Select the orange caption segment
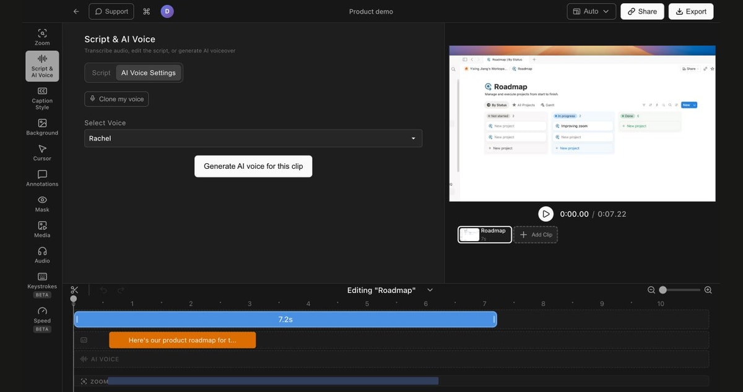Viewport: 743px width, 392px height. click(183, 340)
